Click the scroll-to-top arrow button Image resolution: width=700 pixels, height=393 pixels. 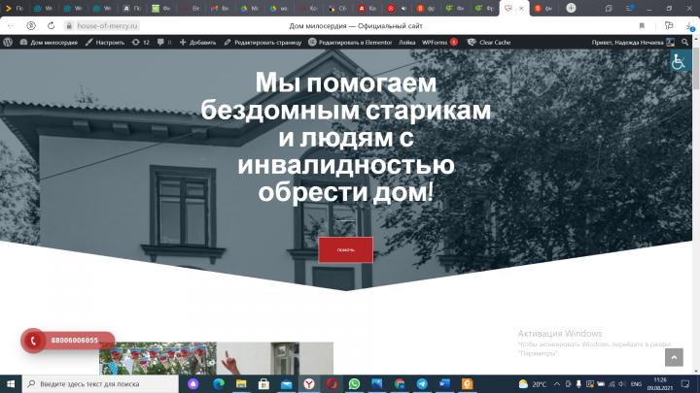674,357
